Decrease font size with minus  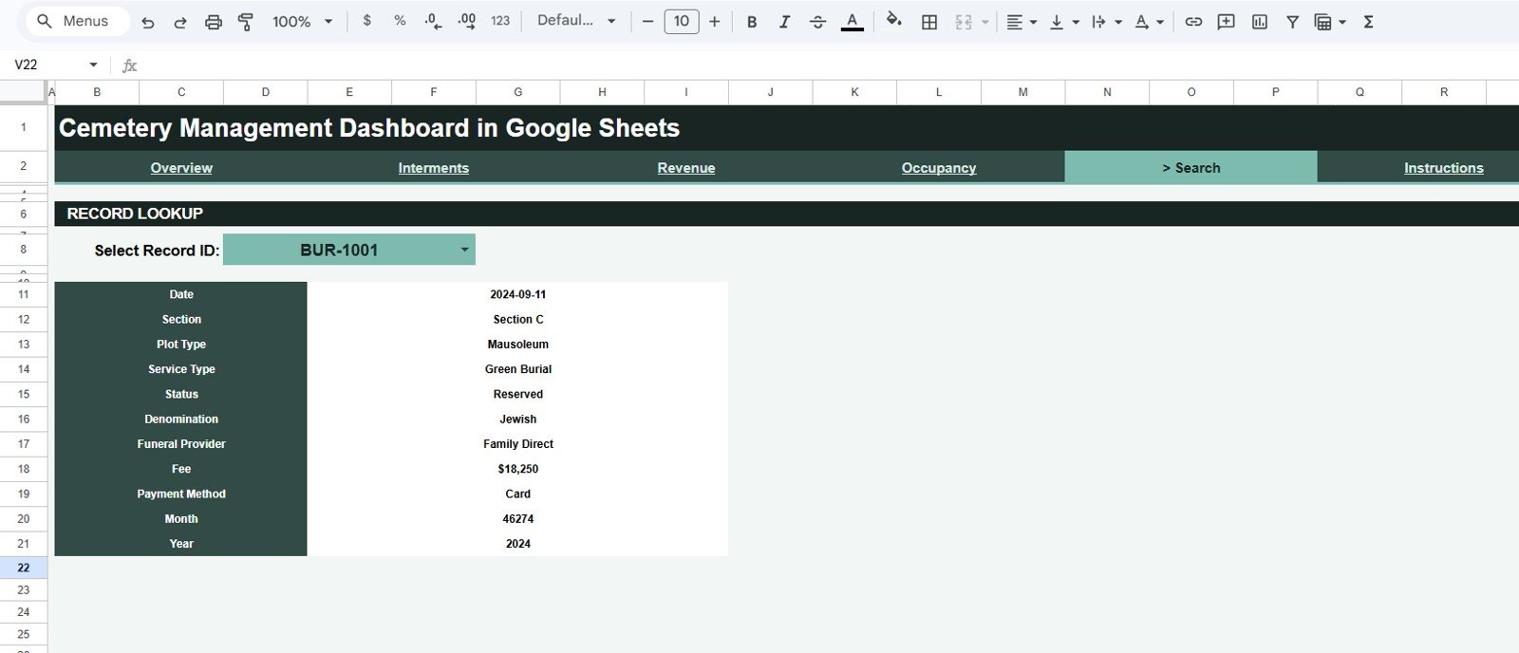(x=647, y=21)
